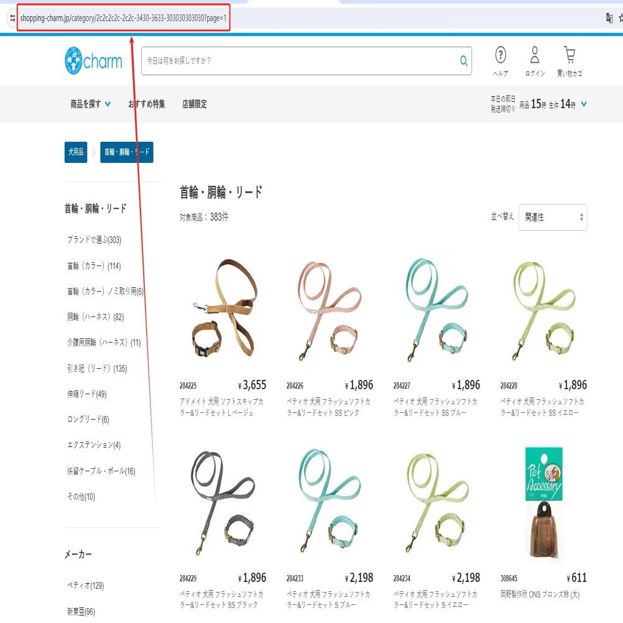623x623 pixels.
Task: Click the browser address bar URL
Action: [x=123, y=18]
